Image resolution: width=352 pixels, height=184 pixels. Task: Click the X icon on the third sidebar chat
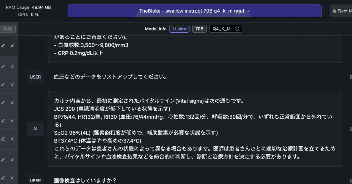coord(12,85)
